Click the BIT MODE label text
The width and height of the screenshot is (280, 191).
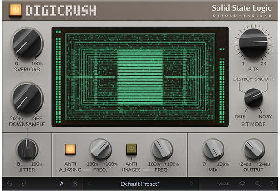point(253,124)
